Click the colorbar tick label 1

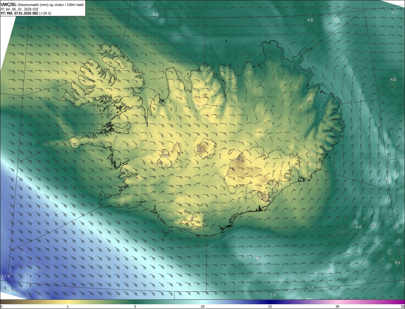(68, 307)
